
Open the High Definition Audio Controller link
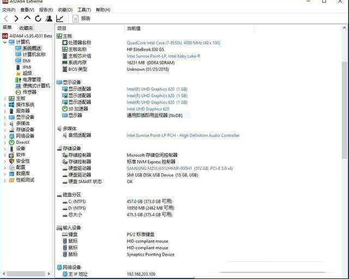pos(183,135)
